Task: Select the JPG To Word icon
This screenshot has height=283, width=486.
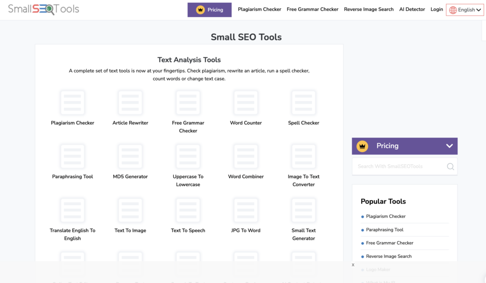Action: coord(246,210)
